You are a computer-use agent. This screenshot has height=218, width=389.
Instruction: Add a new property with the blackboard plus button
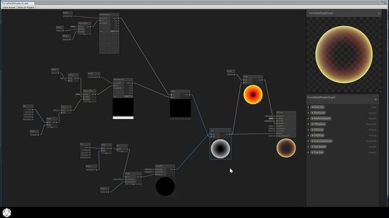point(376,99)
